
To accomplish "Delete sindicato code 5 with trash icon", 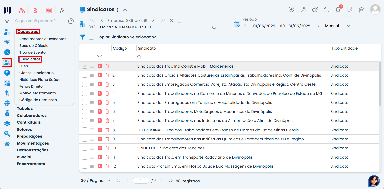I will click(107, 102).
